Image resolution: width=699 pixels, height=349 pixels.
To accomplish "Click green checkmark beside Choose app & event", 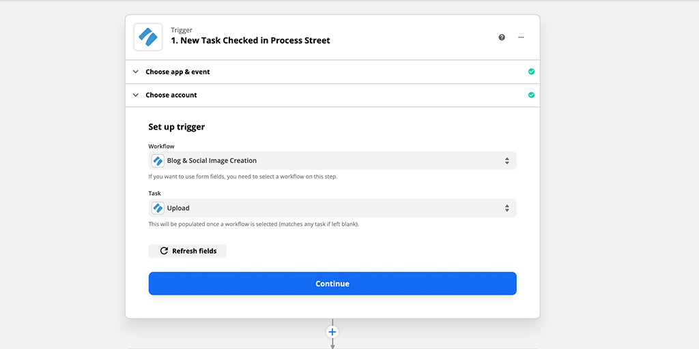I will 531,72.
